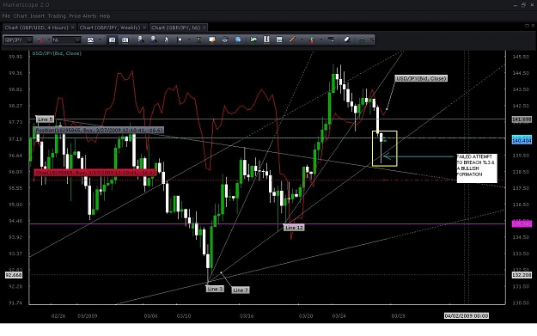Expand the chart type dropdown arrow
This screenshot has width=537, height=336.
click(x=100, y=40)
